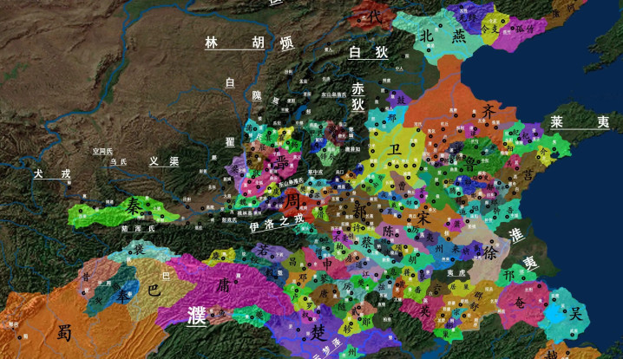Select the '鲁' state label
Screen dimensions: 623x359
coord(469,165)
